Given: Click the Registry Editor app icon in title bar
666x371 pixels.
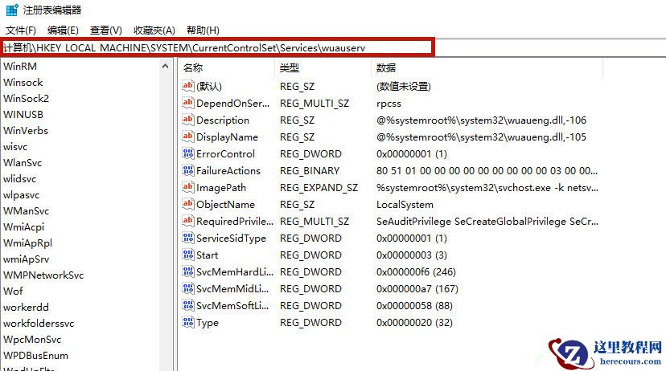Looking at the screenshot, I should coord(12,10).
